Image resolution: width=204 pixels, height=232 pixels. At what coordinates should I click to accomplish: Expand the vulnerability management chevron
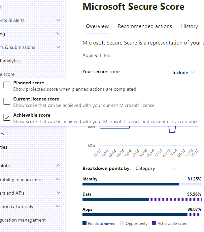pos(58,179)
